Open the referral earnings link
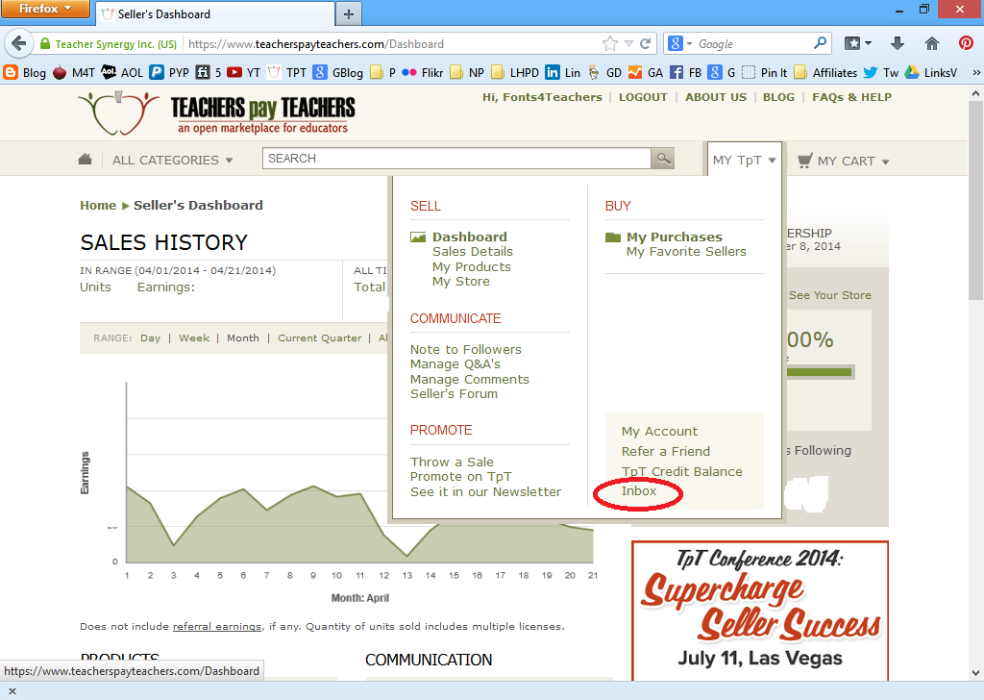 [x=216, y=627]
